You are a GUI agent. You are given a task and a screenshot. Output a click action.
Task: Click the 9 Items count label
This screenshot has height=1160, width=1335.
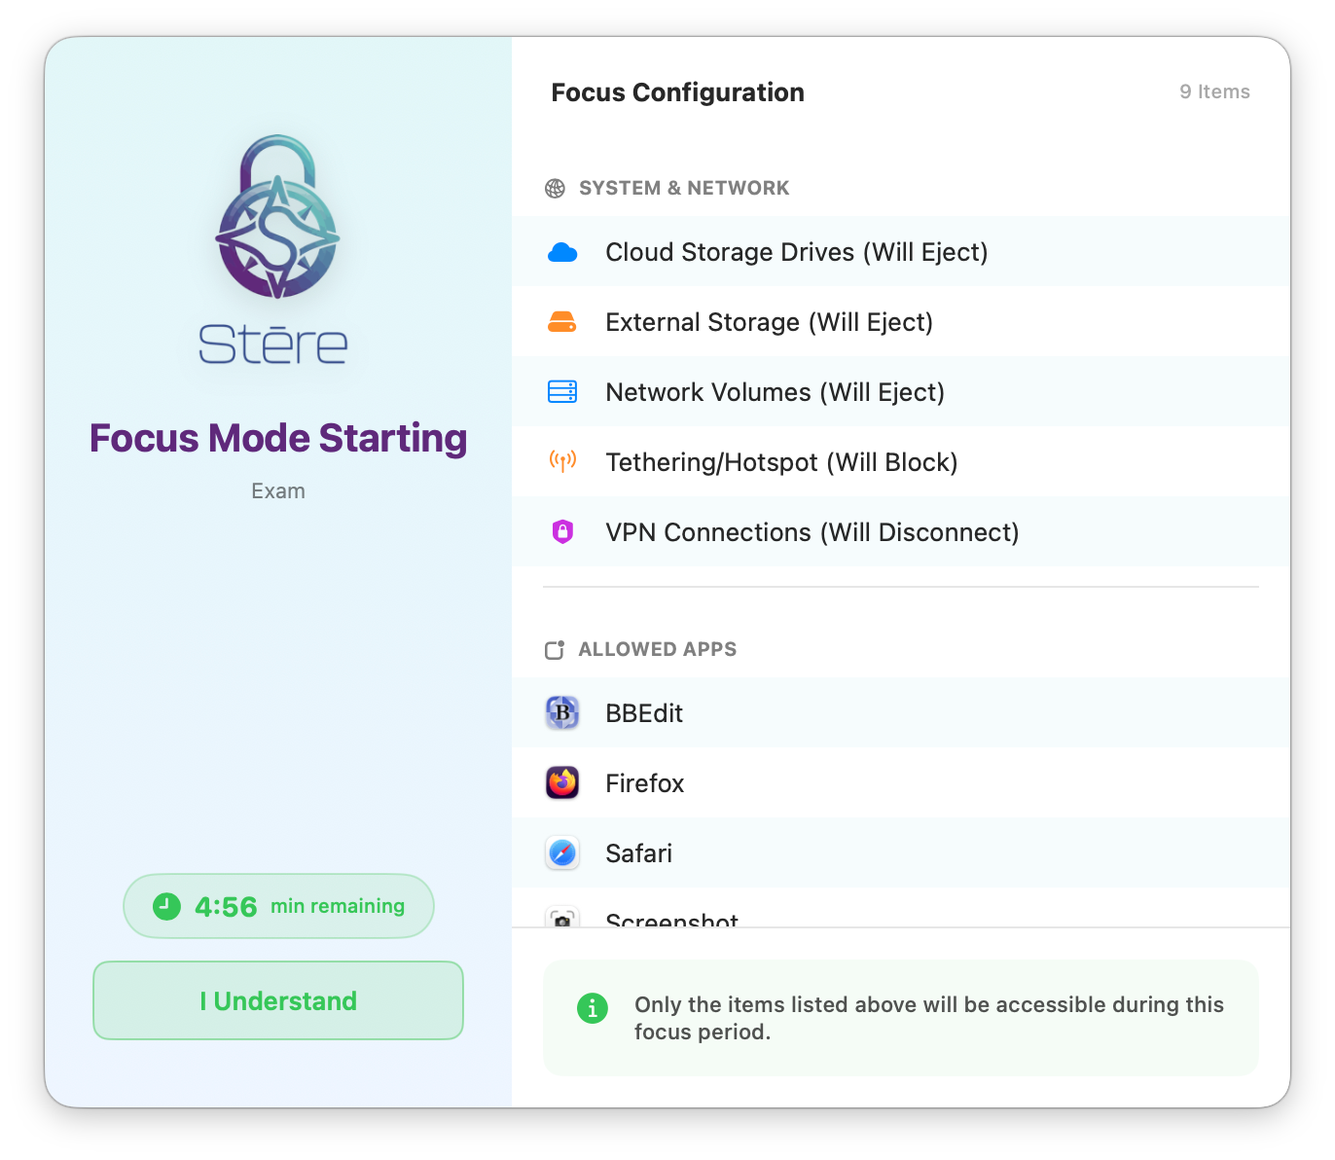tap(1214, 91)
